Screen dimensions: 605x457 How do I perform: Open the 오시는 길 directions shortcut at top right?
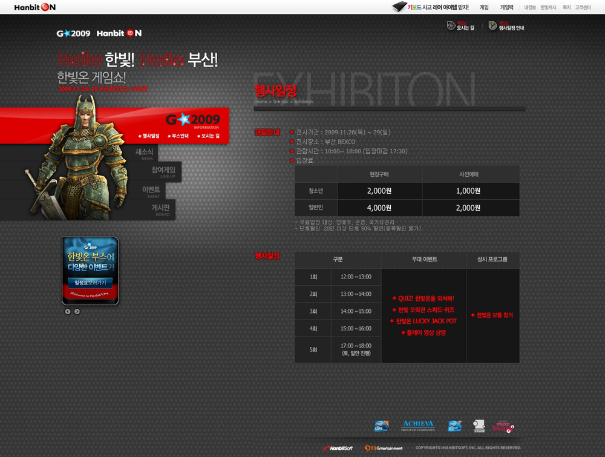tap(460, 26)
